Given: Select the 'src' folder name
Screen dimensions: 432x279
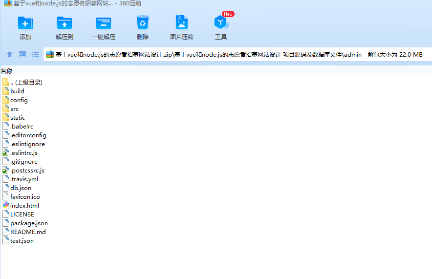Looking at the screenshot, I should (14, 109).
